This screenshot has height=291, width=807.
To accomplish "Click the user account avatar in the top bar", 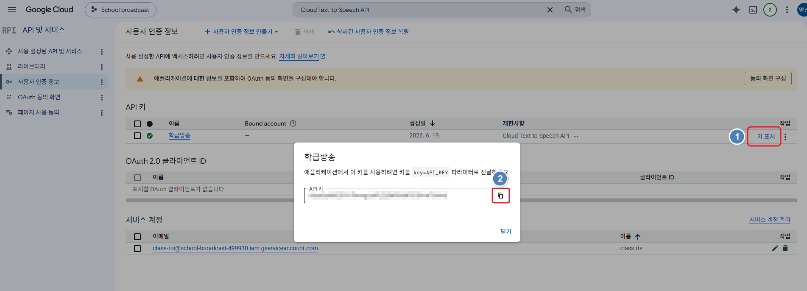I will tap(802, 10).
